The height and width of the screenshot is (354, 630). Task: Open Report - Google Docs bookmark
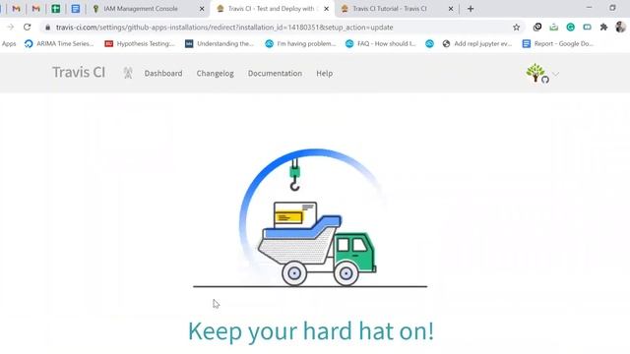click(558, 43)
